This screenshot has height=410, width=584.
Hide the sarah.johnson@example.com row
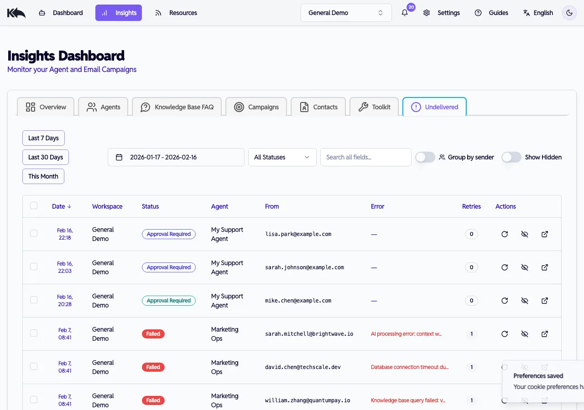[x=525, y=267]
